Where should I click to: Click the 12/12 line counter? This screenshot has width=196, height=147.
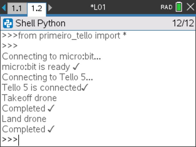pos(183,23)
